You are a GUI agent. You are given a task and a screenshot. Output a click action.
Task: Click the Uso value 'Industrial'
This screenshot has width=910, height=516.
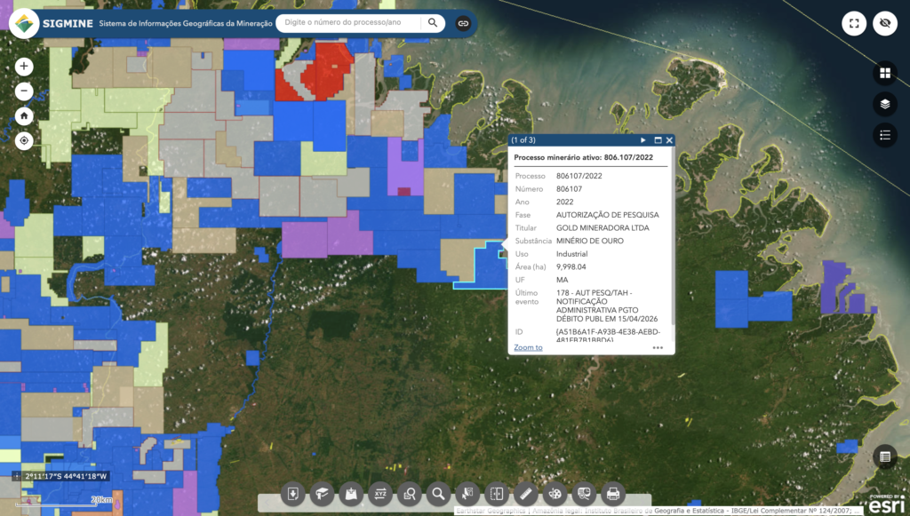pos(571,254)
